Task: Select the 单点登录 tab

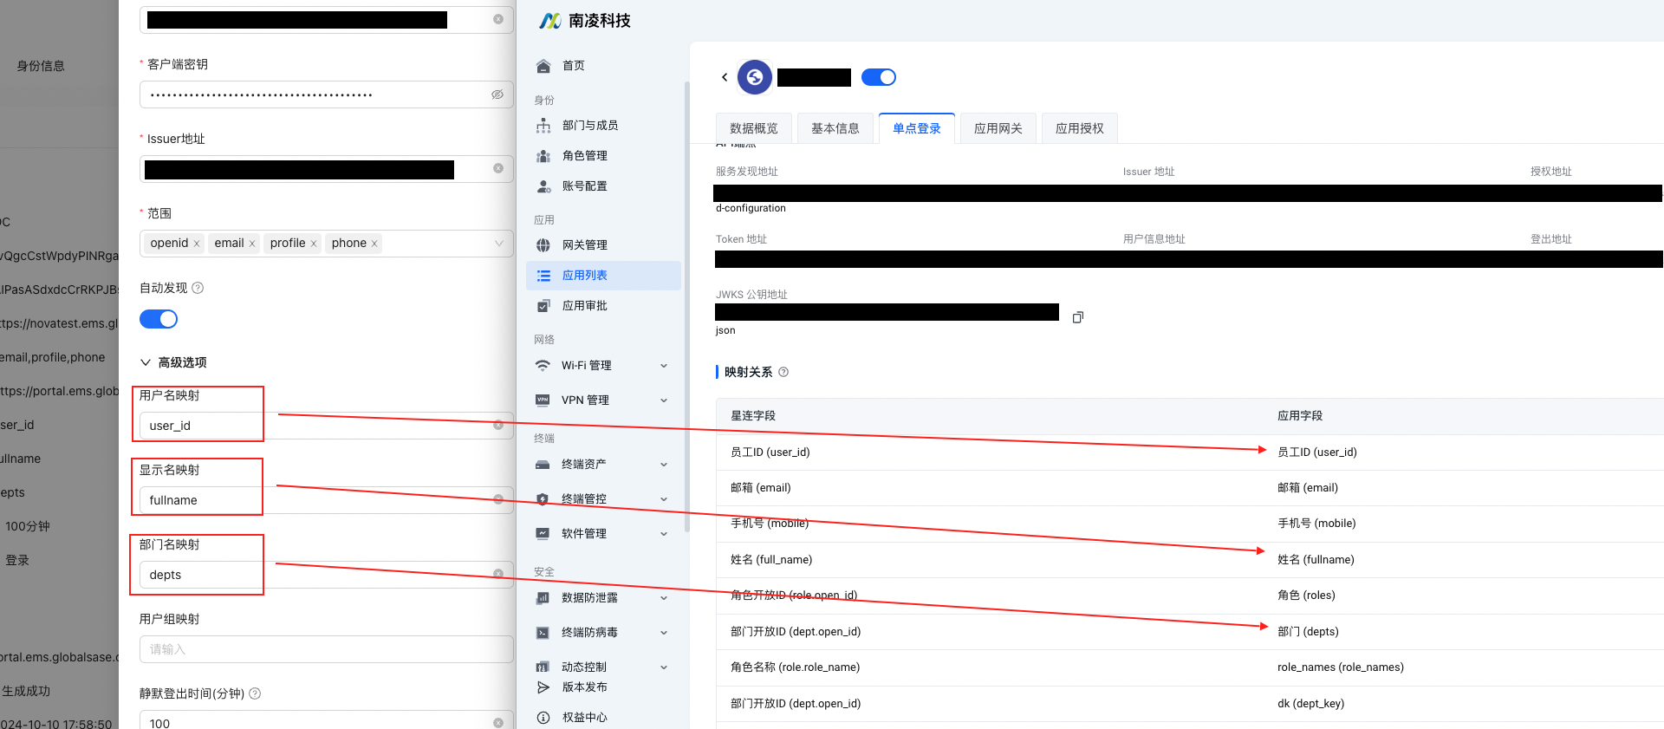Action: tap(917, 128)
